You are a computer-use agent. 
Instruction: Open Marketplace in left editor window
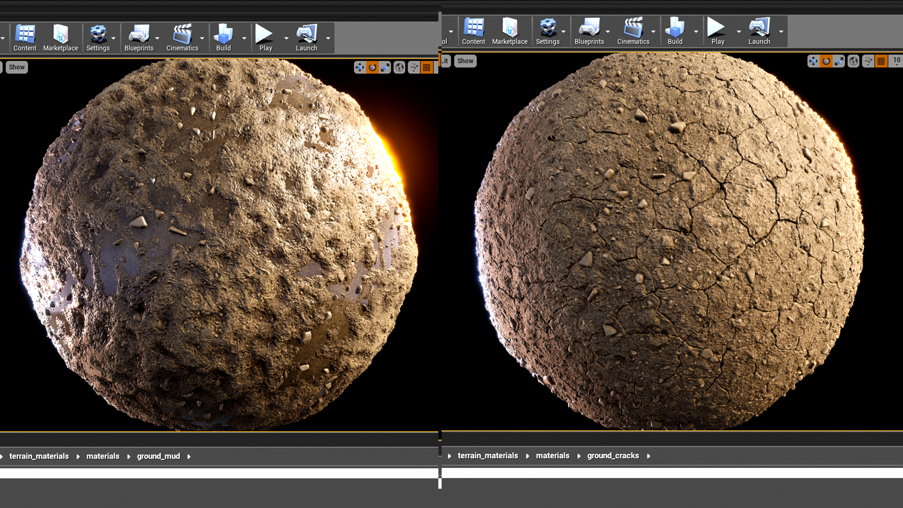(x=61, y=38)
